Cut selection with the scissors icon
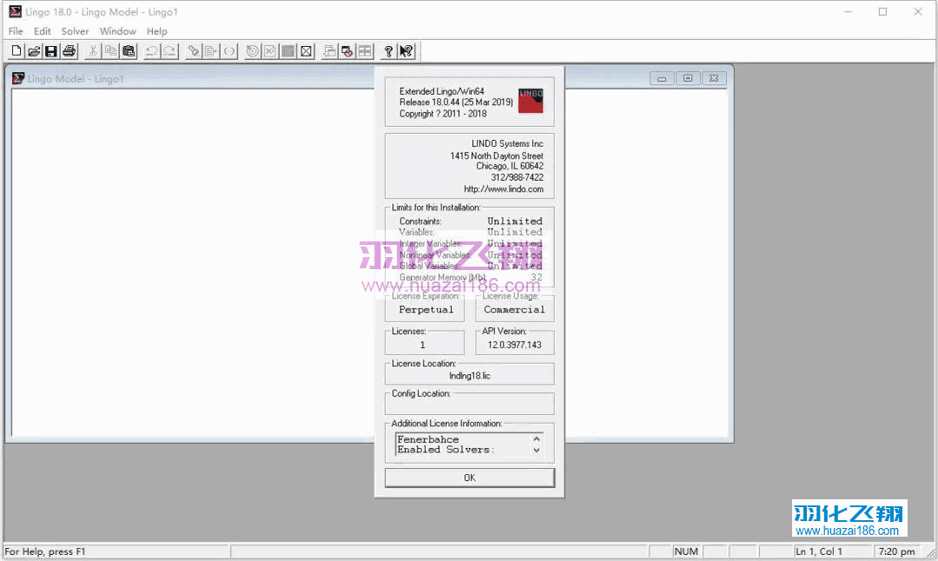 pos(93,51)
